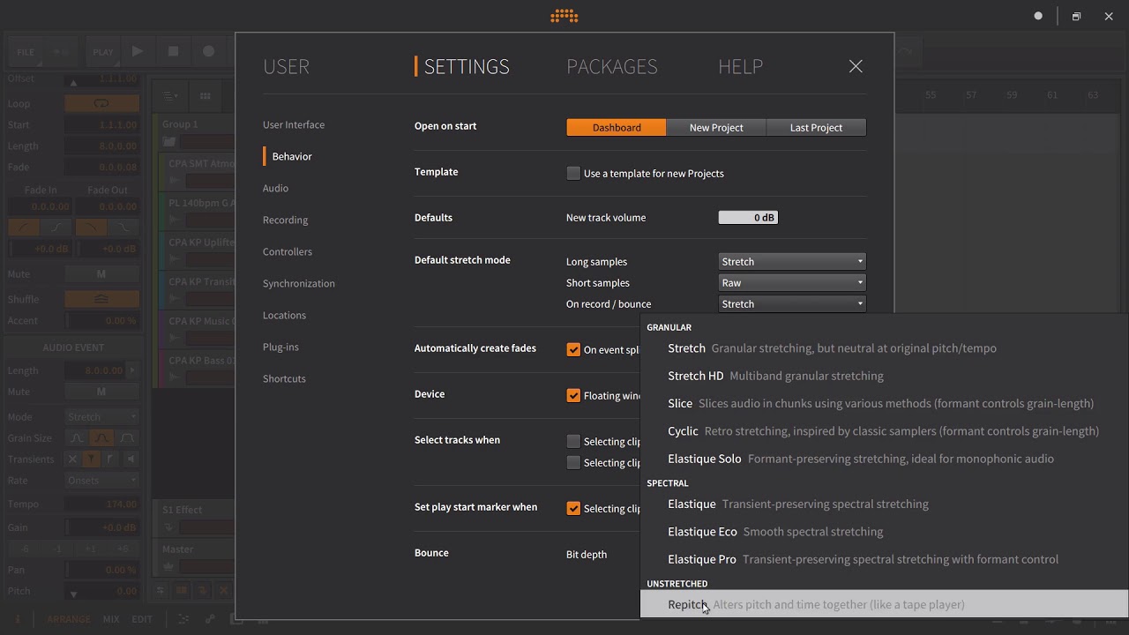Switch to the USER tab

286,66
